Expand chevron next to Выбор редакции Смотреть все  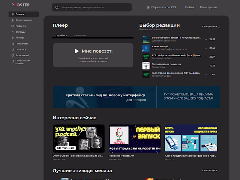click(x=219, y=27)
